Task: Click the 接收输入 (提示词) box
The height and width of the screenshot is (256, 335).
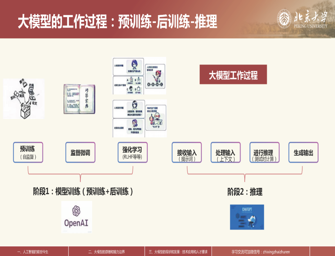Action: click(x=187, y=152)
